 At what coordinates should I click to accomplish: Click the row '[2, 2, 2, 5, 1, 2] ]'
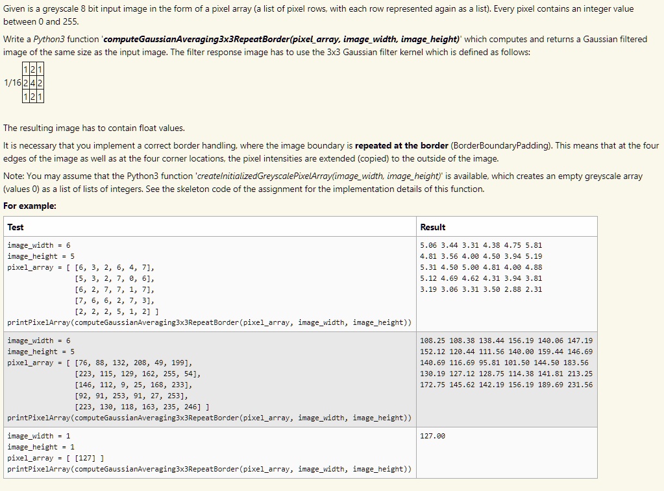tap(116, 311)
